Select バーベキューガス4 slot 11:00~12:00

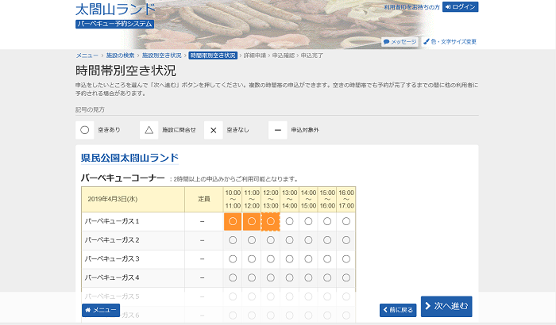coord(252,278)
